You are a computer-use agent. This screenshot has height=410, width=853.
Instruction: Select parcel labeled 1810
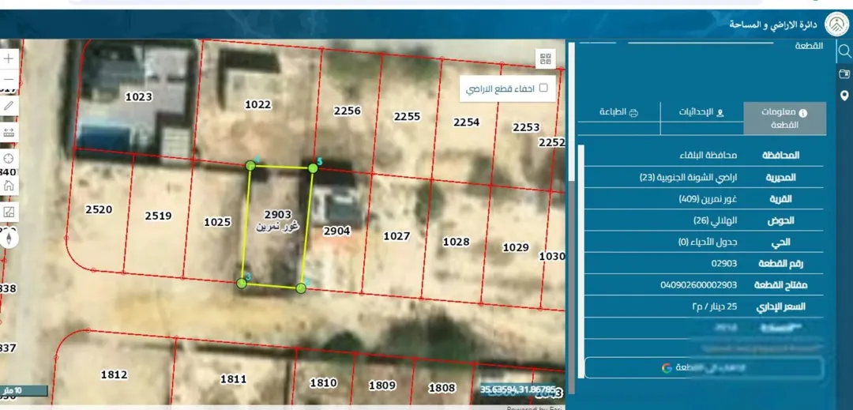click(x=324, y=383)
